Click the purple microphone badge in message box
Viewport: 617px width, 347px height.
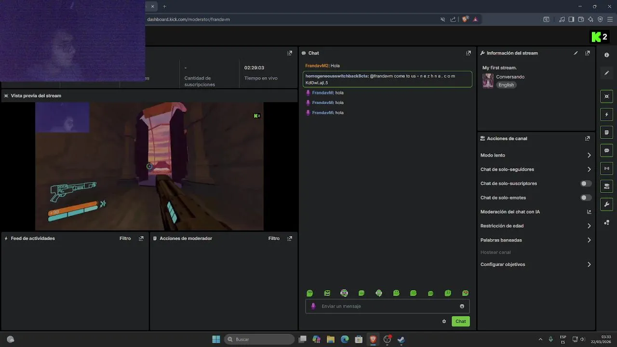pos(313,306)
